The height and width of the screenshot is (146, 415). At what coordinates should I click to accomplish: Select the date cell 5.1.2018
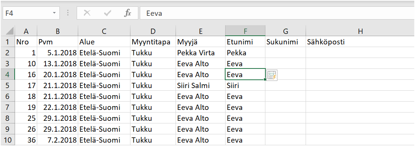coord(58,53)
